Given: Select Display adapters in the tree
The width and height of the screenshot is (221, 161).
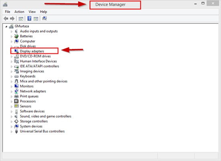Looking at the screenshot, I should click(x=32, y=51).
